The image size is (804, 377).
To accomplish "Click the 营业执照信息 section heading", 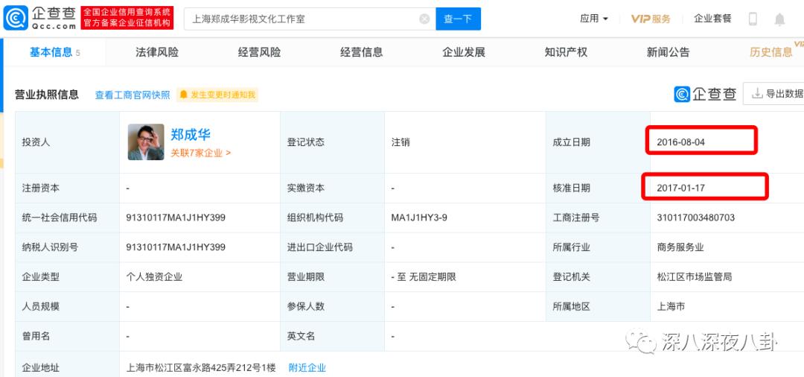I will pyautogui.click(x=47, y=95).
